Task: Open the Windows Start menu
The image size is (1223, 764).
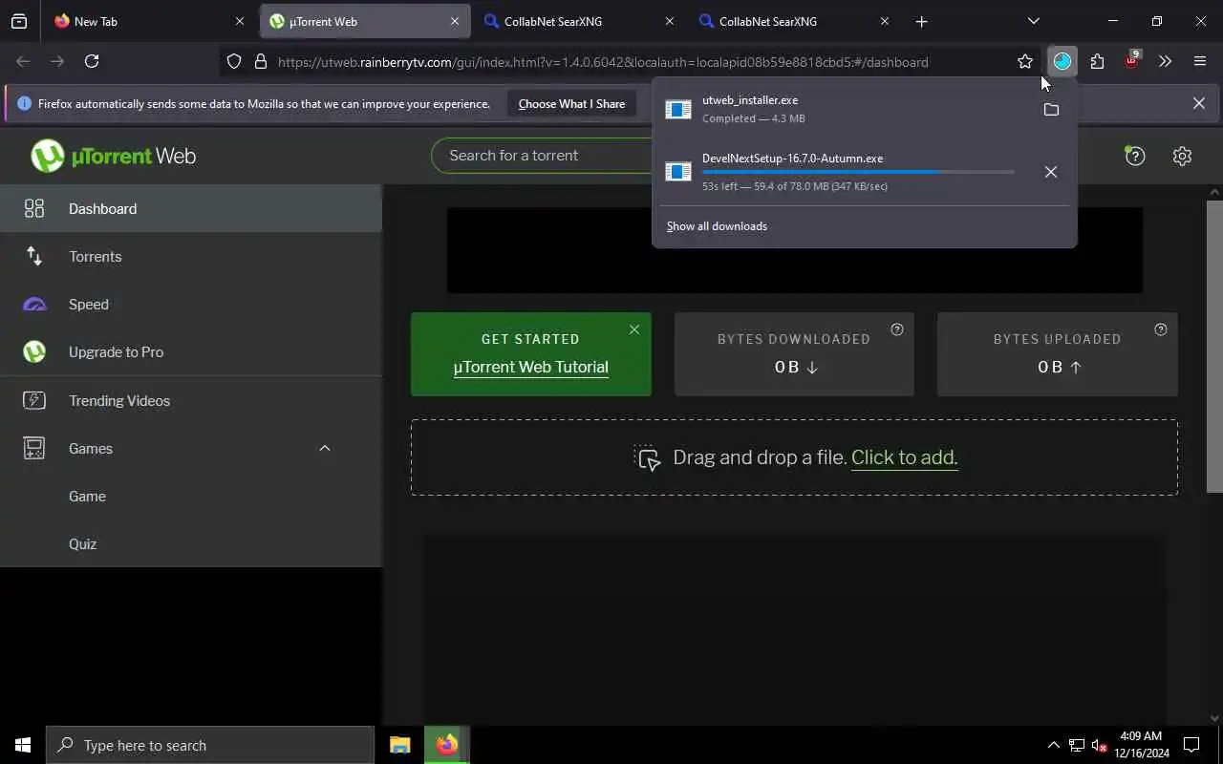Action: coord(23,745)
